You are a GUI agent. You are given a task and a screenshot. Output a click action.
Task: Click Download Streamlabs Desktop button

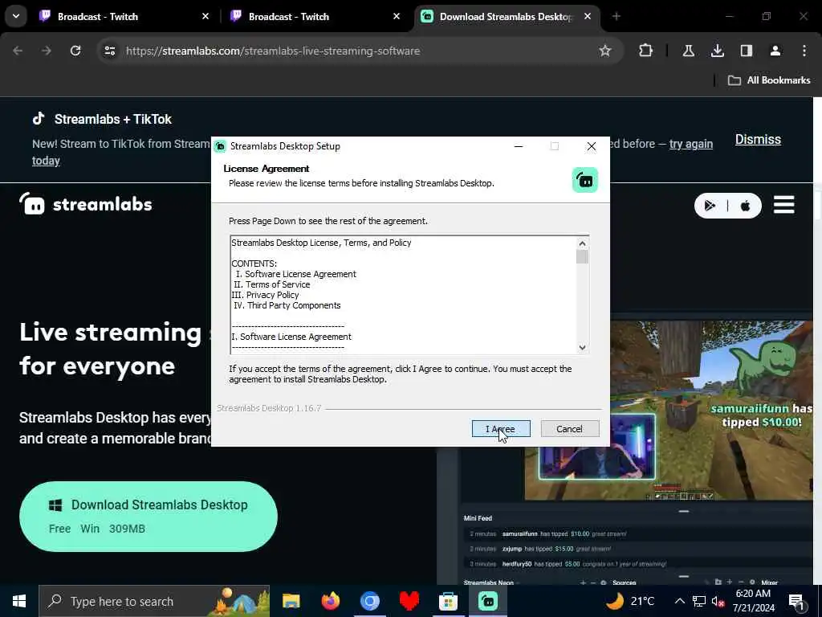click(x=149, y=517)
